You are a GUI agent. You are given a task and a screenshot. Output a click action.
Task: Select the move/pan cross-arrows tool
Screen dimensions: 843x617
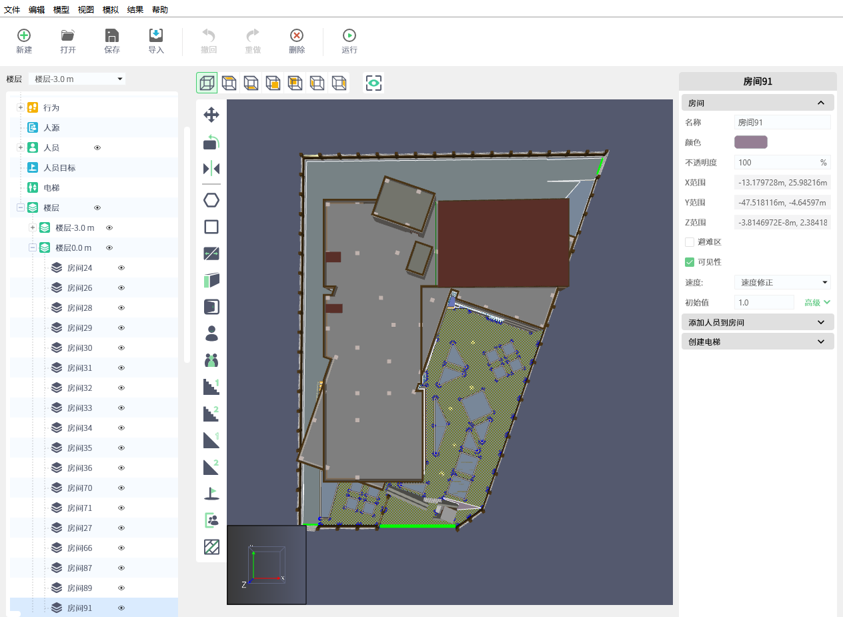point(211,115)
